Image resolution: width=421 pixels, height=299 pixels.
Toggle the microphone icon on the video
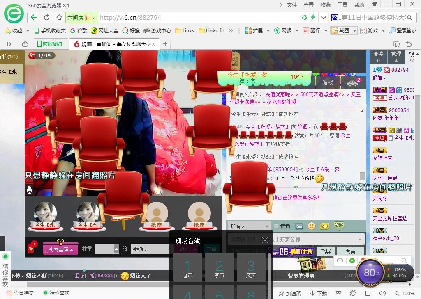pos(29,189)
